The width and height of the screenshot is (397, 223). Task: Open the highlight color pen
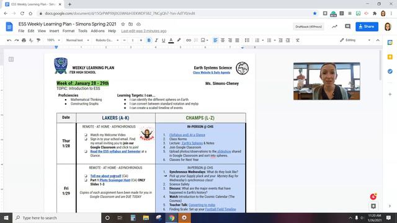179,40
